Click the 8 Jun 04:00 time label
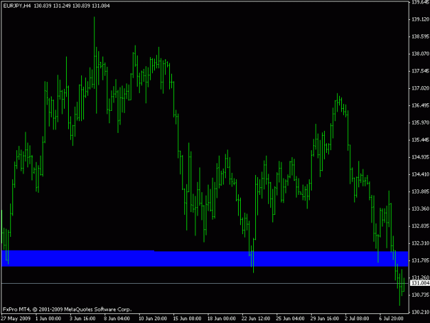Image resolution: width=430 pixels, height=323 pixels. click(117, 319)
